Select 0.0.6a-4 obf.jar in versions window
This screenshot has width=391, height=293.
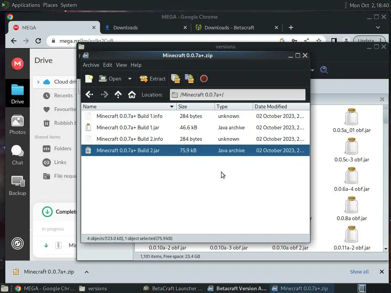click(x=352, y=180)
